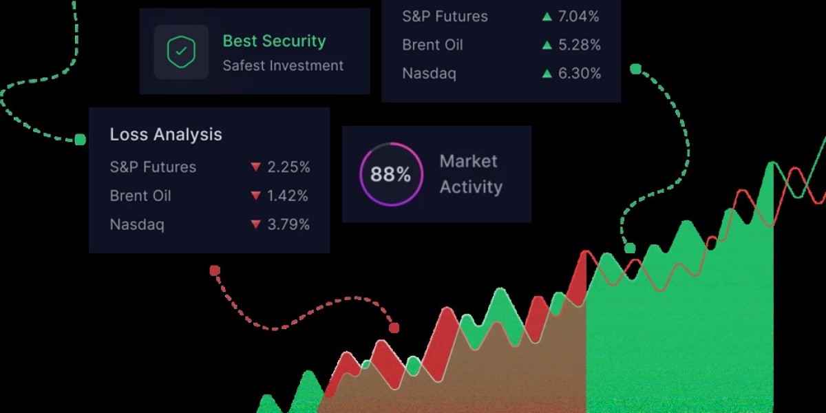Click the 88% circular progress ring

coord(390,174)
